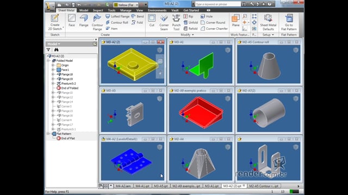Image resolution: width=348 pixels, height=195 pixels.
Task: Open the Model browser dropdown
Action: point(54,44)
